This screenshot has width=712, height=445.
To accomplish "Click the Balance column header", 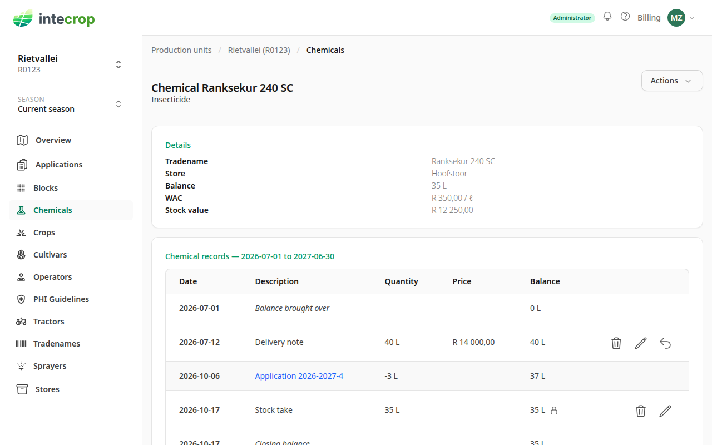I will (x=545, y=281).
